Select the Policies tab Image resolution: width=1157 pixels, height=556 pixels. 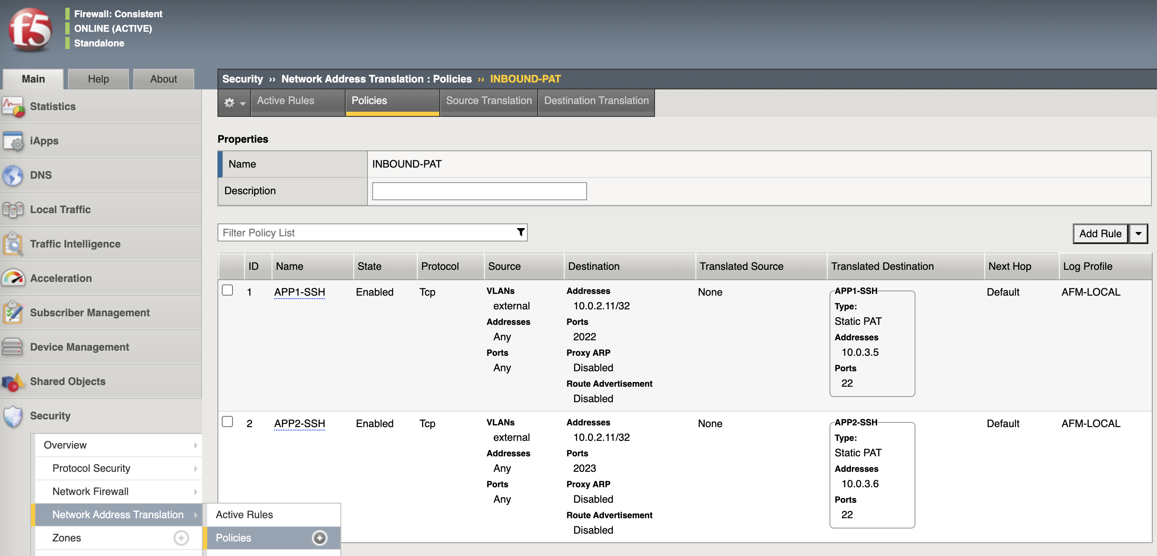click(x=392, y=102)
